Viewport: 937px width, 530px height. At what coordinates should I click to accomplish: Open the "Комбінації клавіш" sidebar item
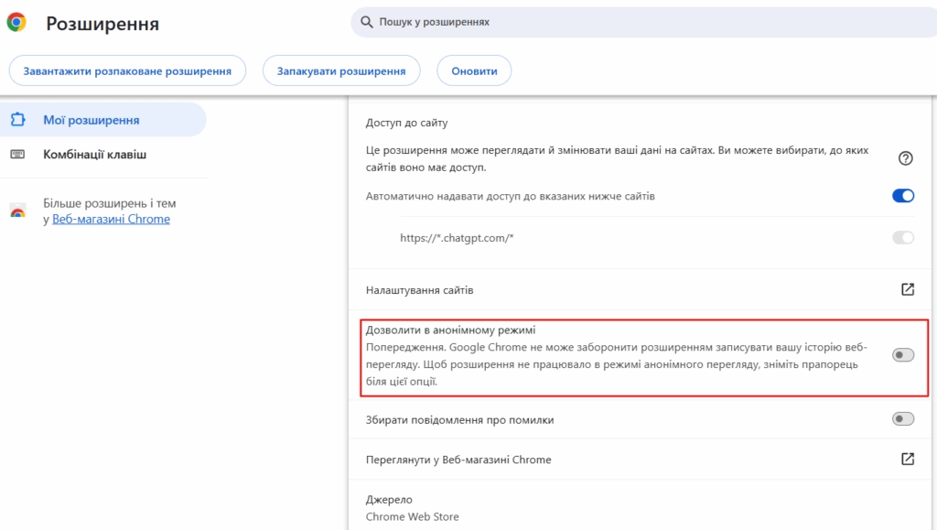pos(94,155)
